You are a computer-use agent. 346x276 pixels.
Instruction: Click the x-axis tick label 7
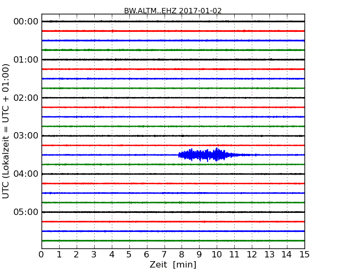pos(164,254)
